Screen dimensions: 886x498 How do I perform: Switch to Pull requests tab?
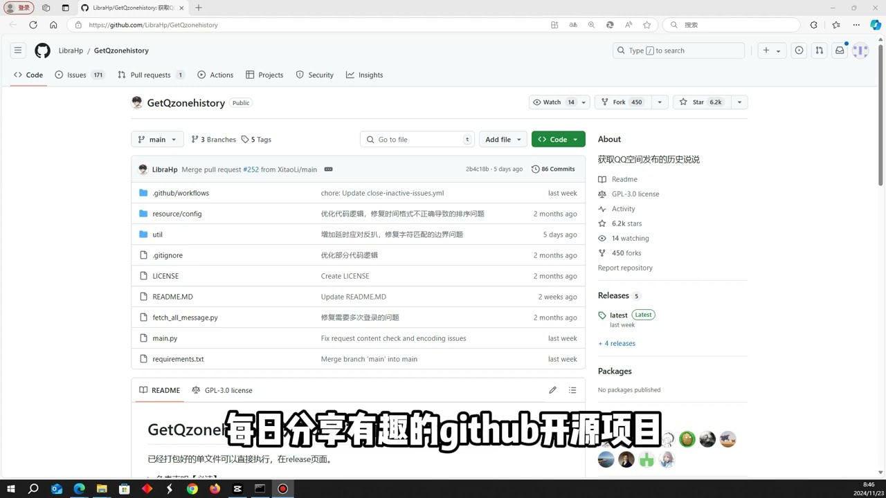tap(151, 75)
